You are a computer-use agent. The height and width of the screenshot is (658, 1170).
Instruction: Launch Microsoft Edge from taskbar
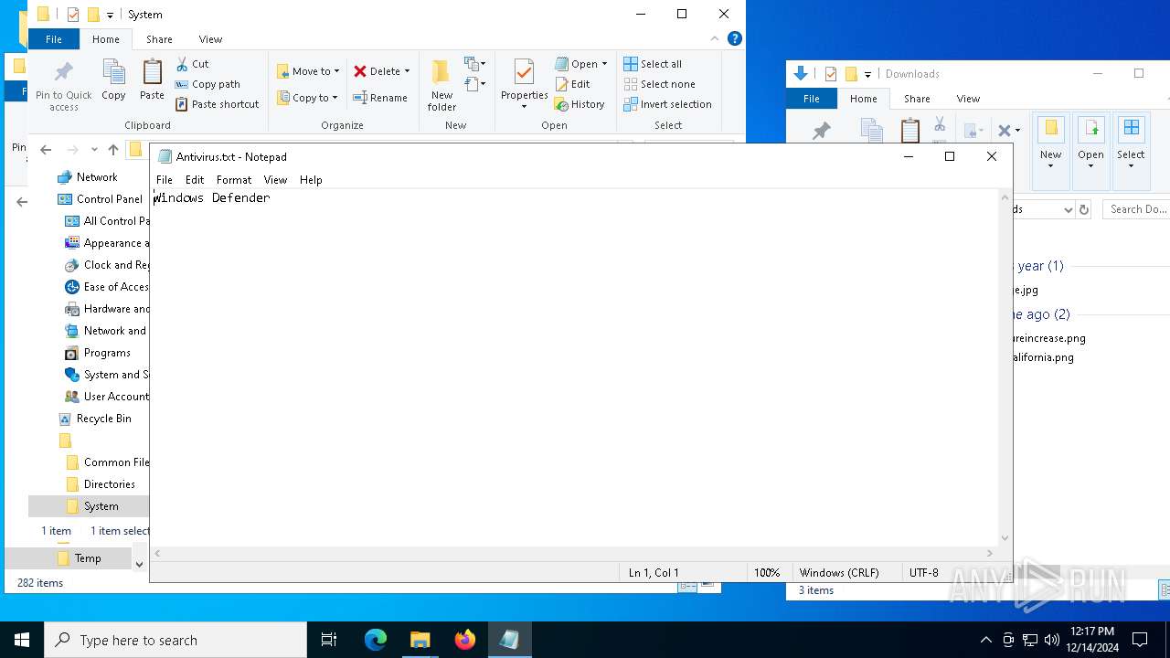376,640
